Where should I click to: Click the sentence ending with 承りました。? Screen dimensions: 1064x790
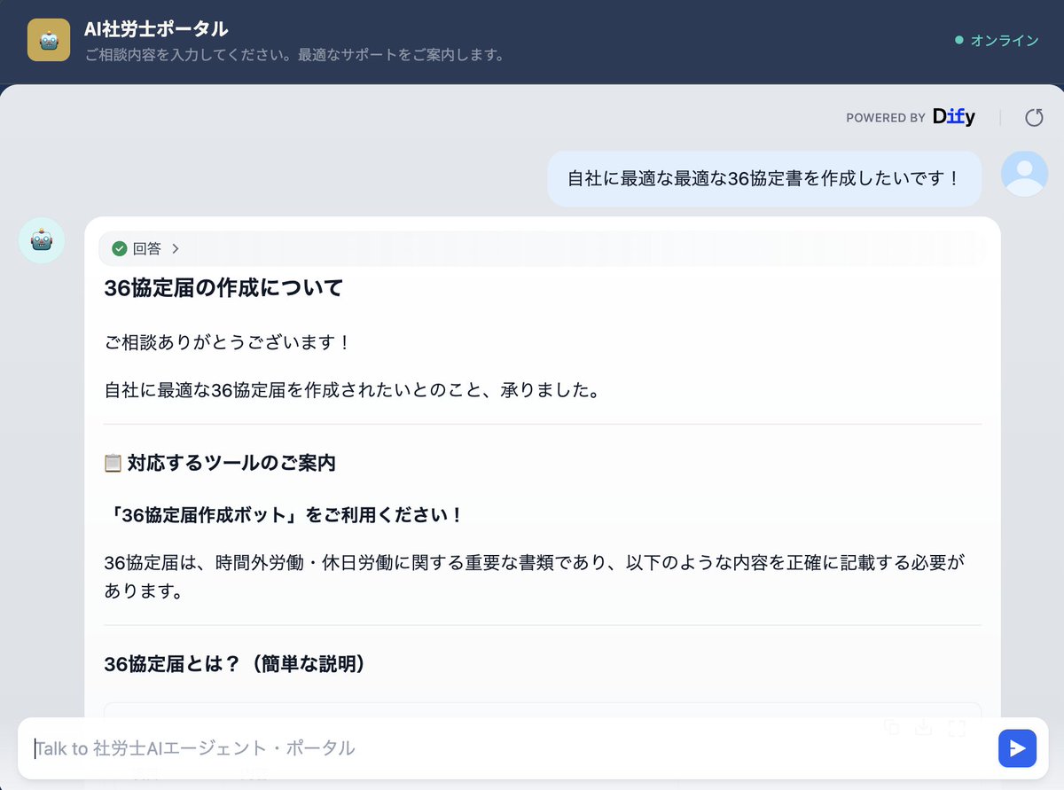coord(352,390)
